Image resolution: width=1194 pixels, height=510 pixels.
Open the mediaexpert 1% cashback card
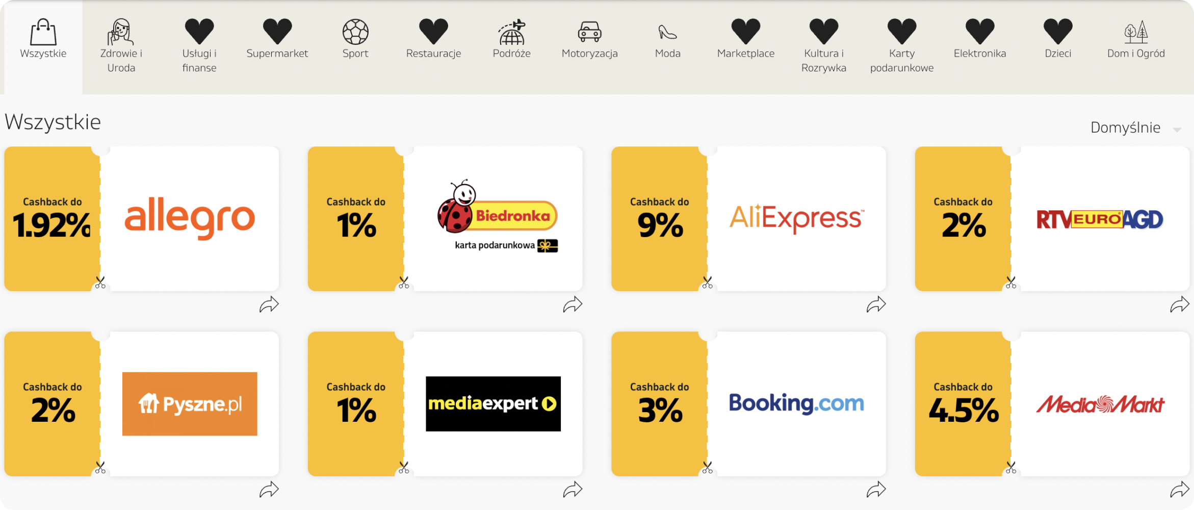pyautogui.click(x=445, y=404)
